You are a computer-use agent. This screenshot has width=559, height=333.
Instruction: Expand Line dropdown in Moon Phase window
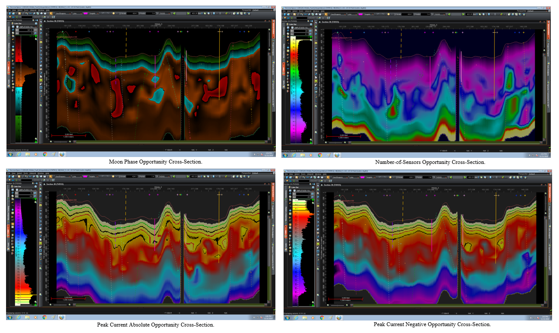click(x=77, y=13)
